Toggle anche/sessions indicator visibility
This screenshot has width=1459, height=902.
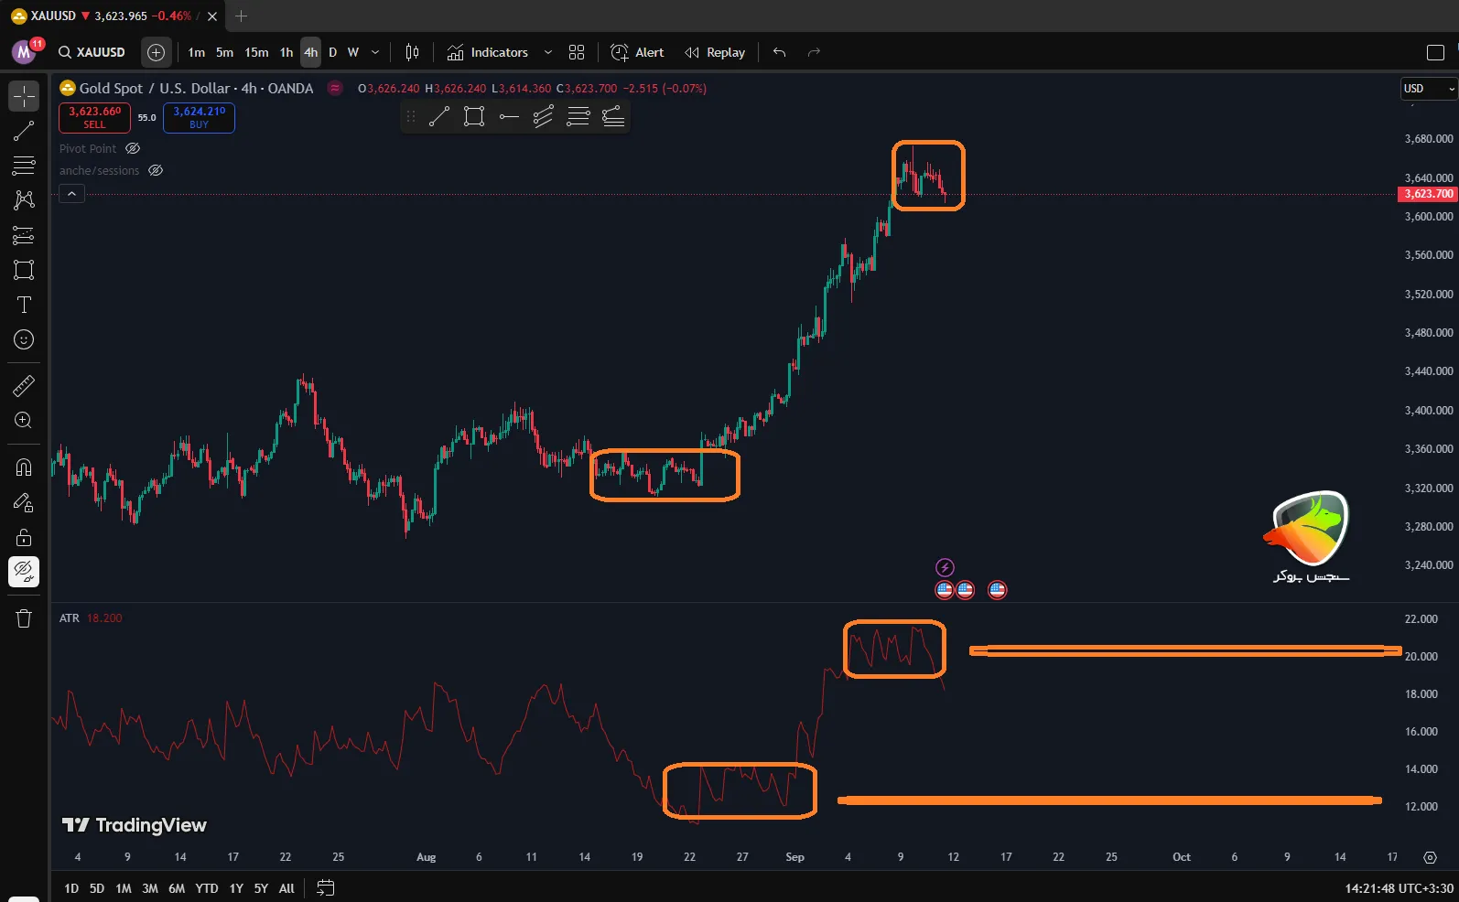click(156, 170)
